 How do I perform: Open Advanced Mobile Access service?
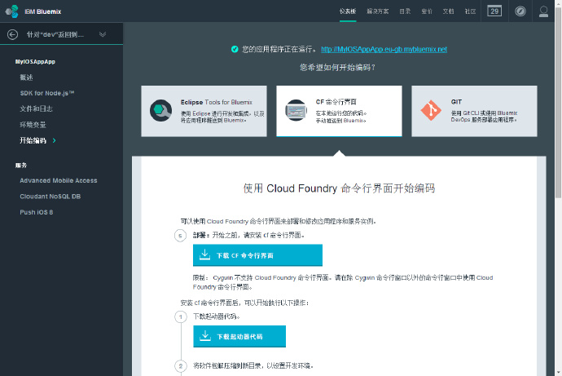59,180
